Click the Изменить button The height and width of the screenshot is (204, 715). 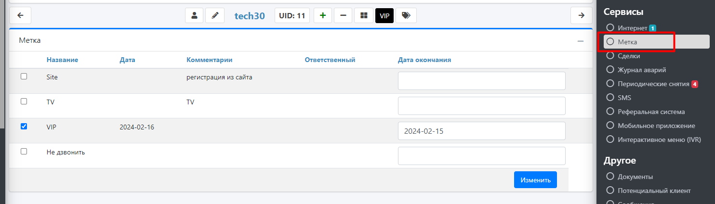pyautogui.click(x=535, y=180)
